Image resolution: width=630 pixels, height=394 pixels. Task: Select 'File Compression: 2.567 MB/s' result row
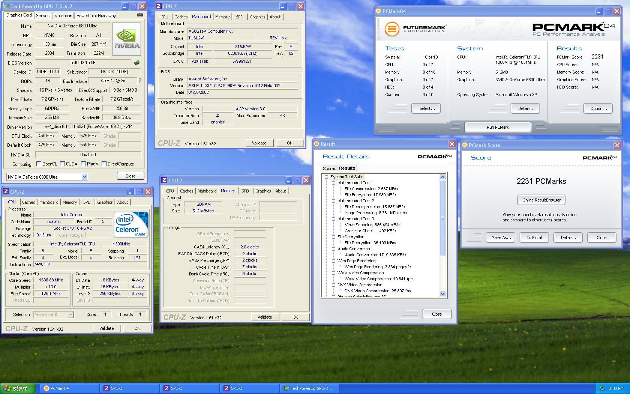[x=371, y=189]
